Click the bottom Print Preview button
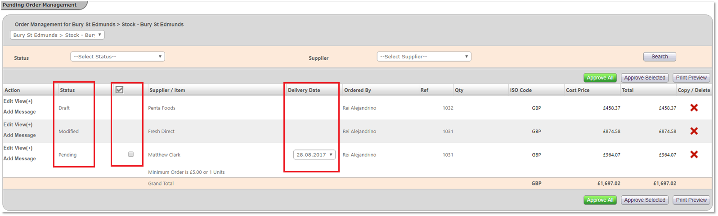The image size is (718, 216). (691, 200)
